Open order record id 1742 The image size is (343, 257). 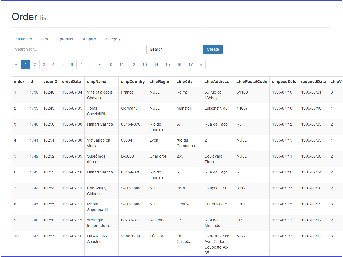(34, 156)
